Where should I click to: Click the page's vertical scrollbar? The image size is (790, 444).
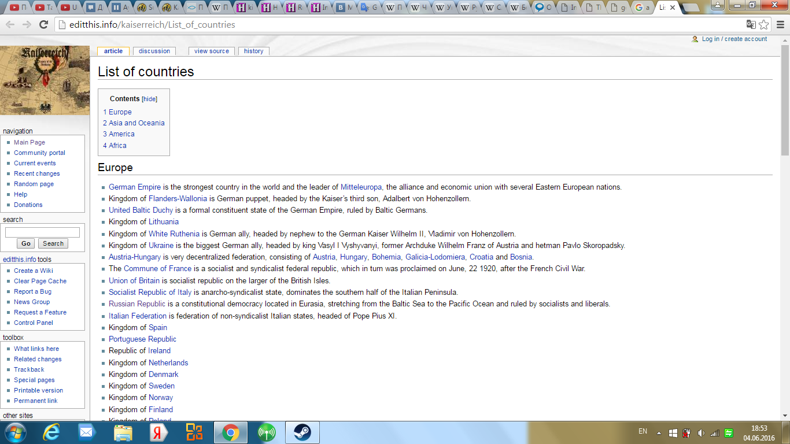(x=785, y=231)
